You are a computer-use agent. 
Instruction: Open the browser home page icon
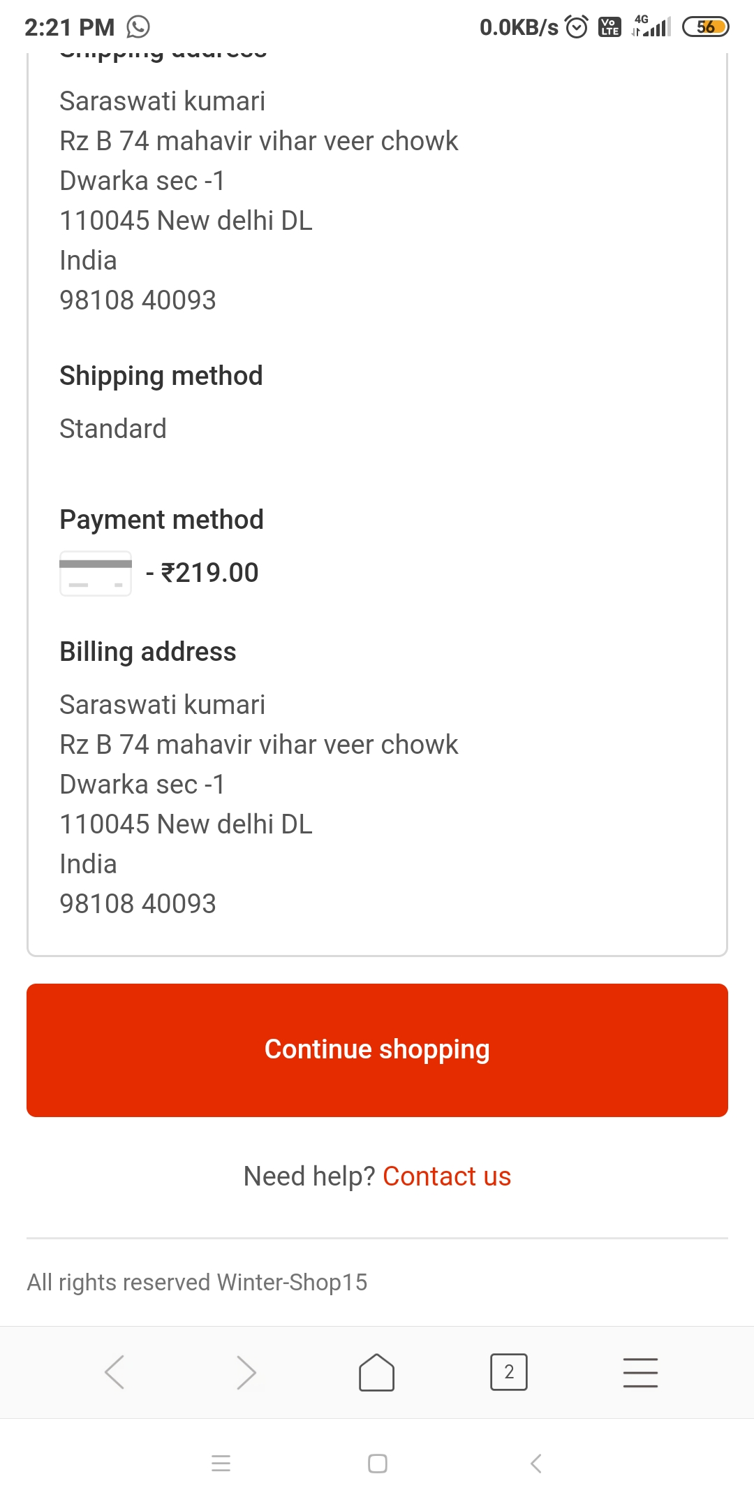(376, 1372)
